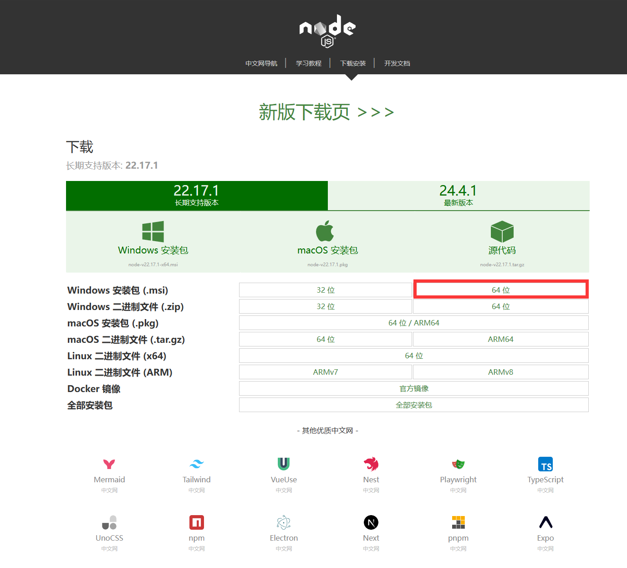Open the Docker 官方镜像 link

413,388
